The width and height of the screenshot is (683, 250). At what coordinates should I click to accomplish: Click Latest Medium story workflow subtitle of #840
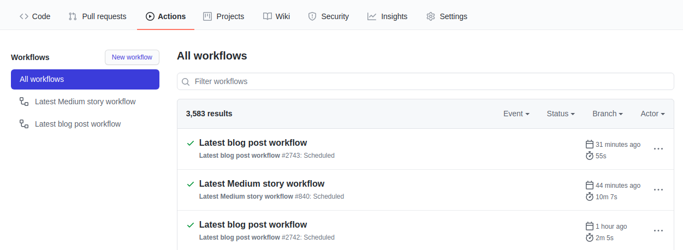pyautogui.click(x=246, y=197)
